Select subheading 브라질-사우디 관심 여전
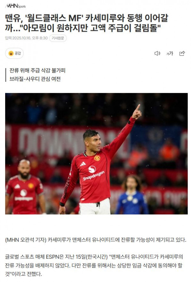192x282 pixels. click(35, 79)
